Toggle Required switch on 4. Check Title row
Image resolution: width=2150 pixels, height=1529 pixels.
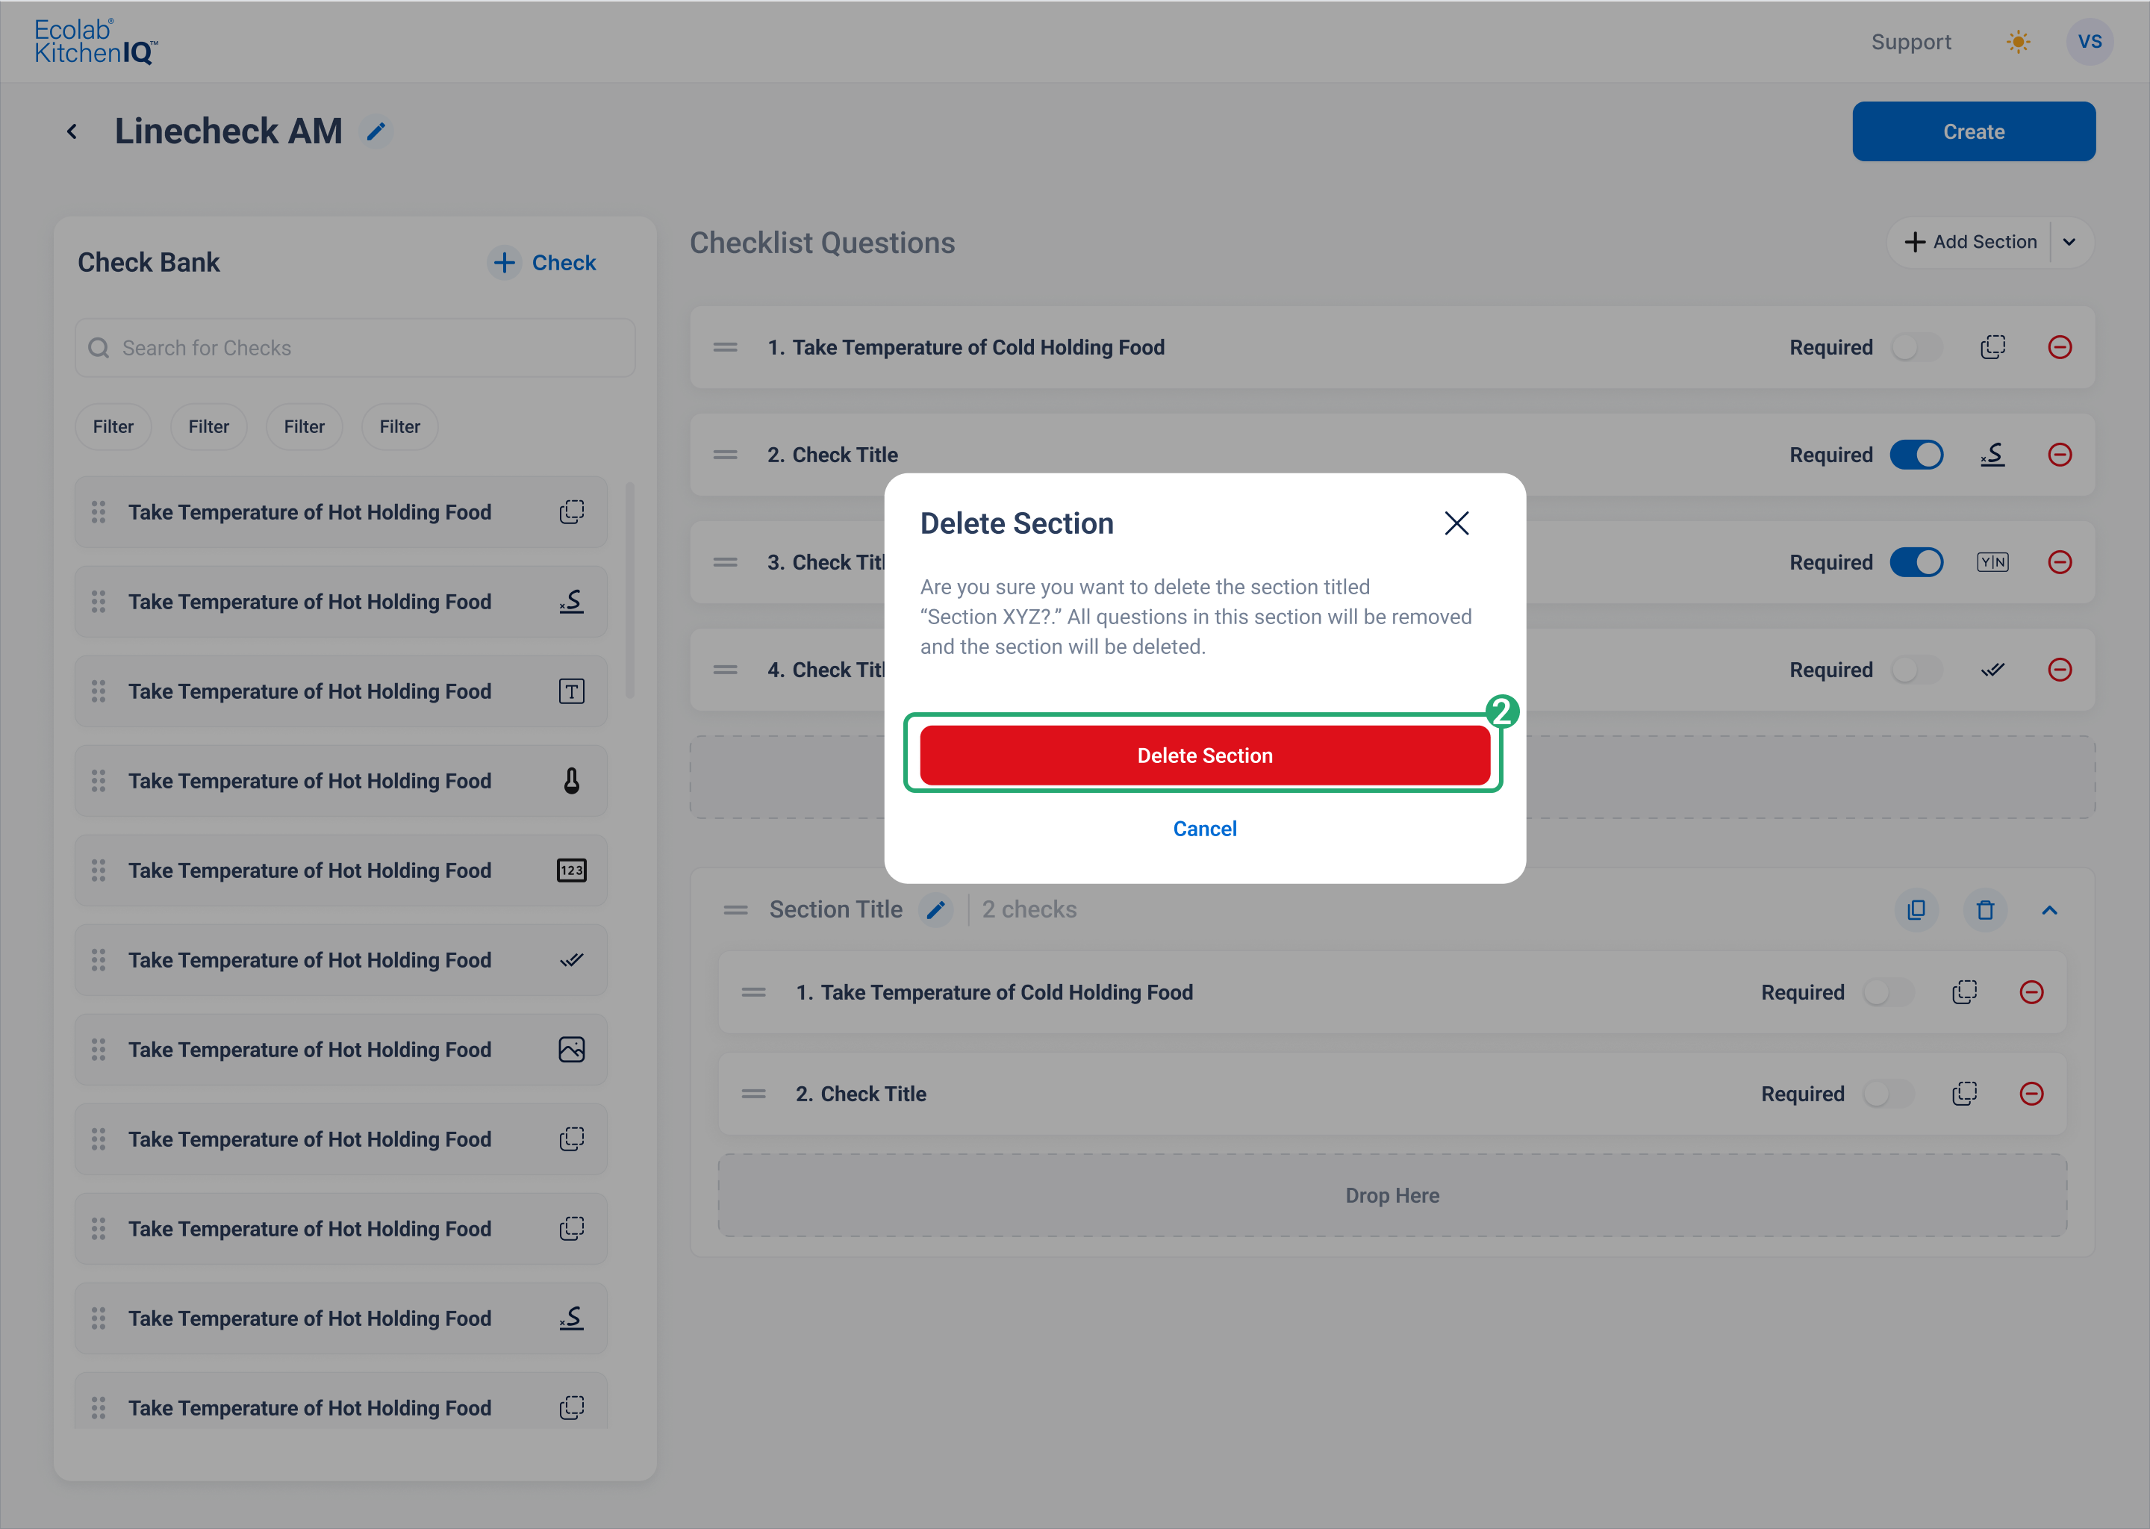pos(1916,670)
